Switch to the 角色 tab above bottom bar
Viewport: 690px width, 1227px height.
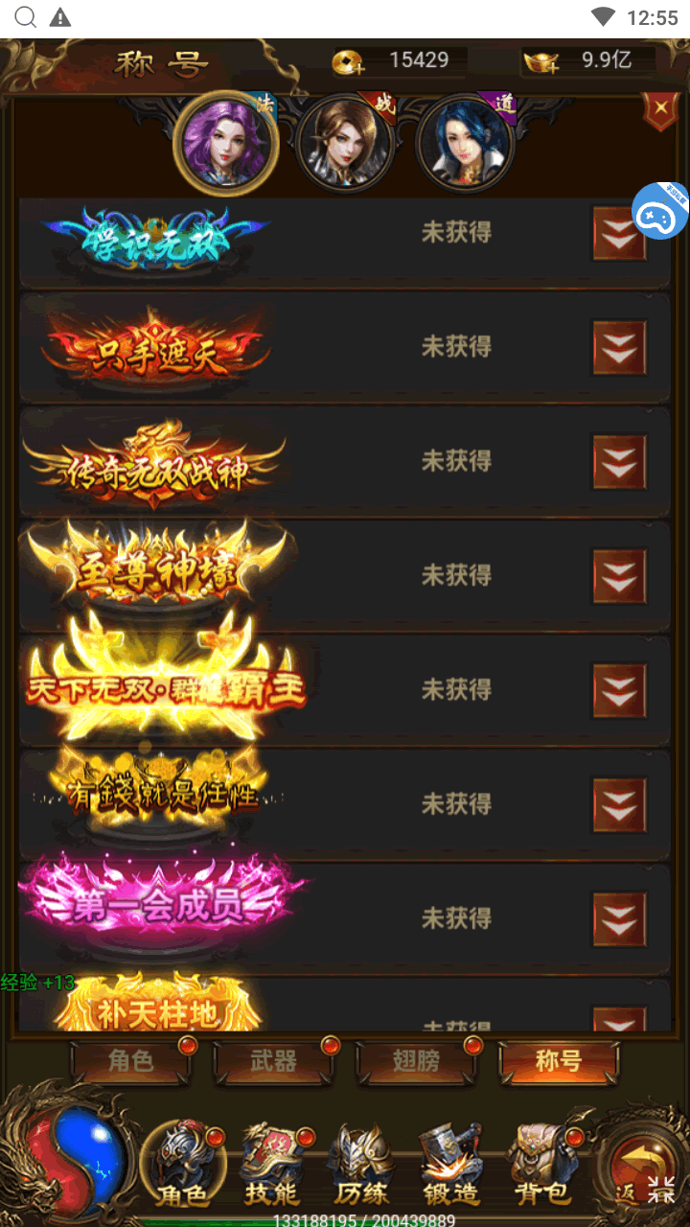131,1062
